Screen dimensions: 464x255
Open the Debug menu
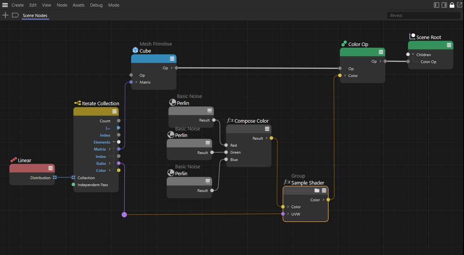(x=96, y=5)
